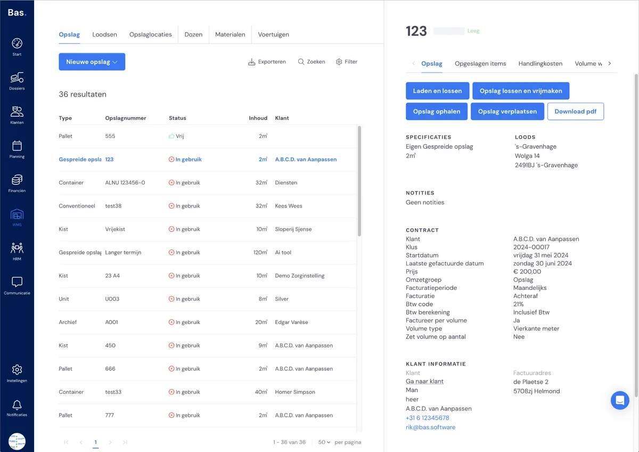Sort by Opslagnummer column header
This screenshot has width=639, height=452.
click(126, 118)
